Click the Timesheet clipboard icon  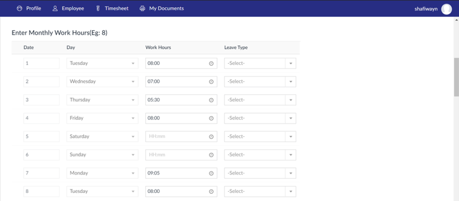click(x=97, y=9)
